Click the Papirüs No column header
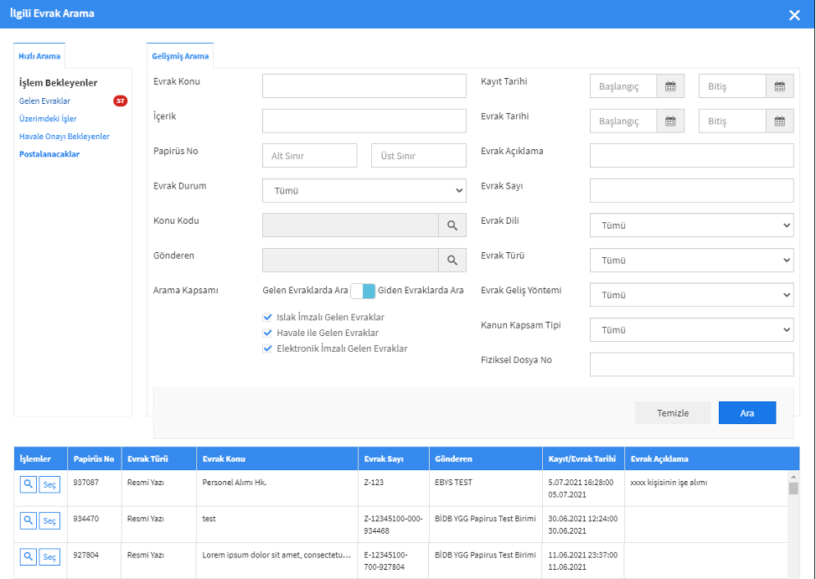 (94, 458)
